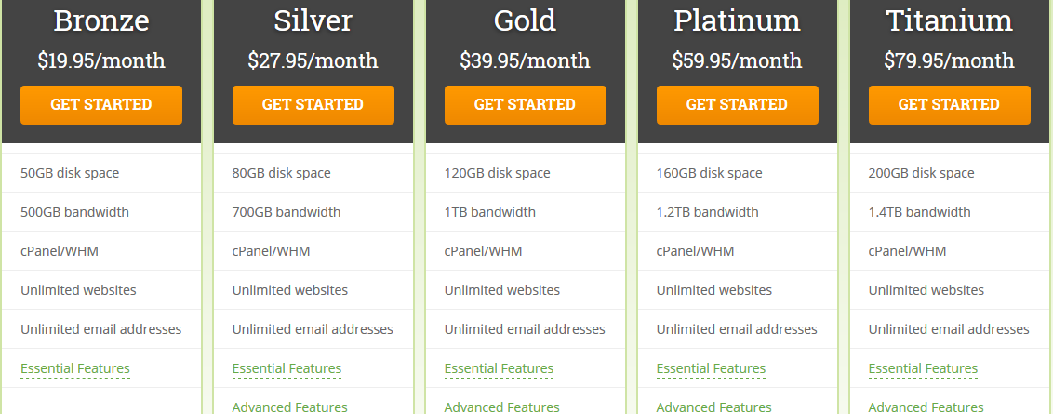Open Essential Features link in Silver column
The height and width of the screenshot is (414, 1053).
pyautogui.click(x=287, y=368)
